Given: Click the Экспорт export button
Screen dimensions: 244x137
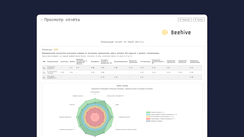Looking at the screenshot, I should click(x=199, y=20).
